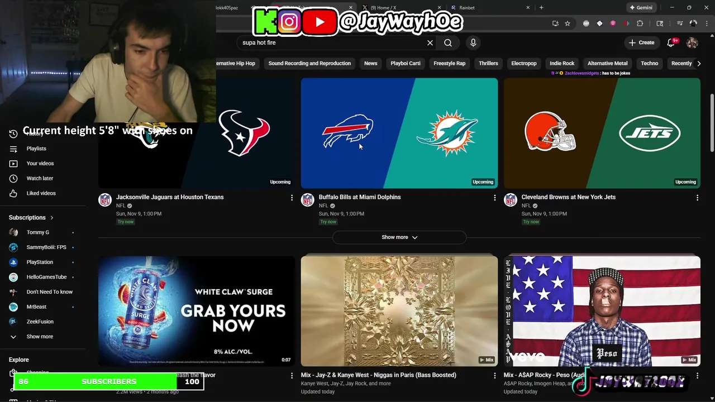Open a new browser tab
Viewport: 715px width, 402px height.
tap(541, 7)
